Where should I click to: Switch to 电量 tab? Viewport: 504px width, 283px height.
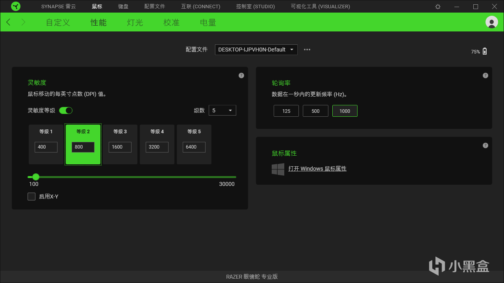pos(208,22)
